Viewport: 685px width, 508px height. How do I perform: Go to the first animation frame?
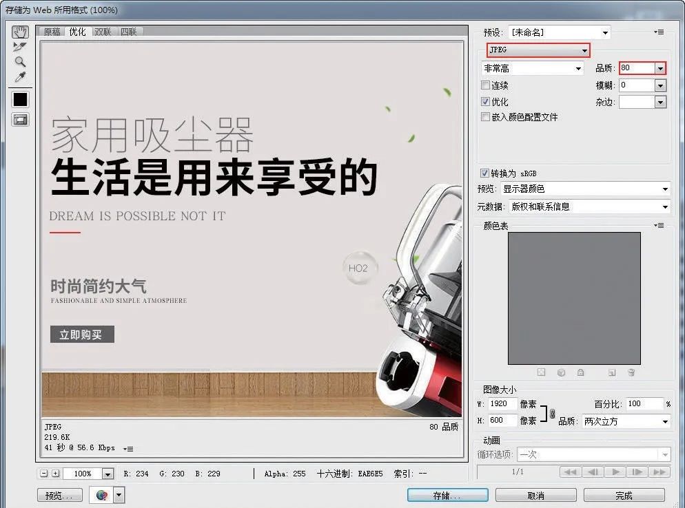coord(570,472)
